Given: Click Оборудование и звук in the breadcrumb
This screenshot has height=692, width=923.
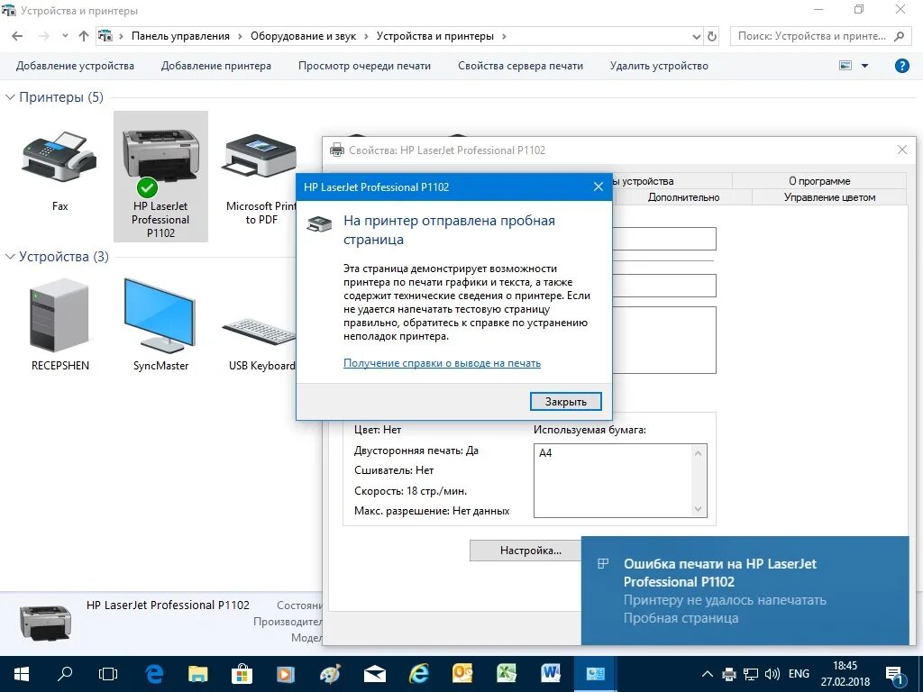Looking at the screenshot, I should (303, 36).
